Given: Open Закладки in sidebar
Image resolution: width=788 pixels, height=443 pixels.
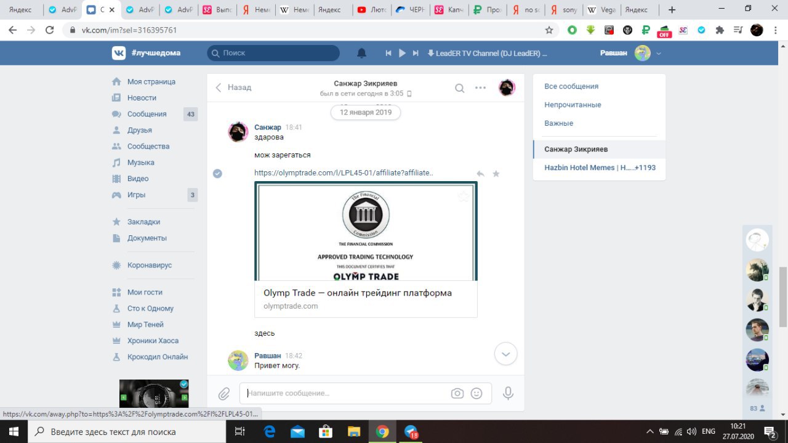Looking at the screenshot, I should [x=143, y=222].
